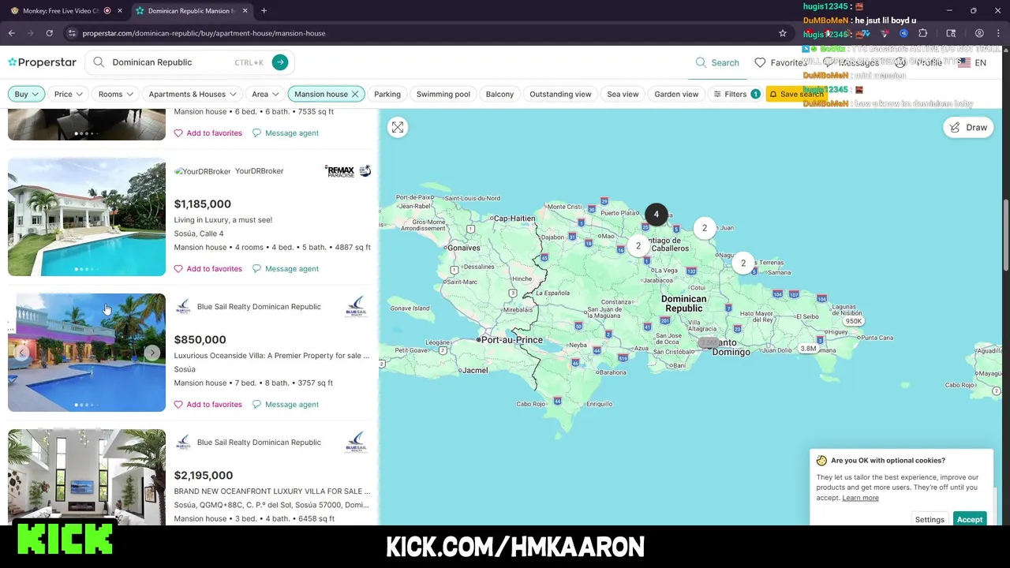Click the 950K map price marker
Image resolution: width=1010 pixels, height=568 pixels.
click(854, 321)
